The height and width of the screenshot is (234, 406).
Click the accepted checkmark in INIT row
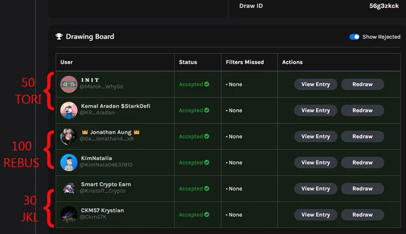207,84
